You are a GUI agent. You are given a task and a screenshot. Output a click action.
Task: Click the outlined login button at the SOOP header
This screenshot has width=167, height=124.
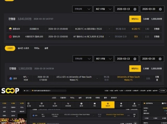[163, 91]
